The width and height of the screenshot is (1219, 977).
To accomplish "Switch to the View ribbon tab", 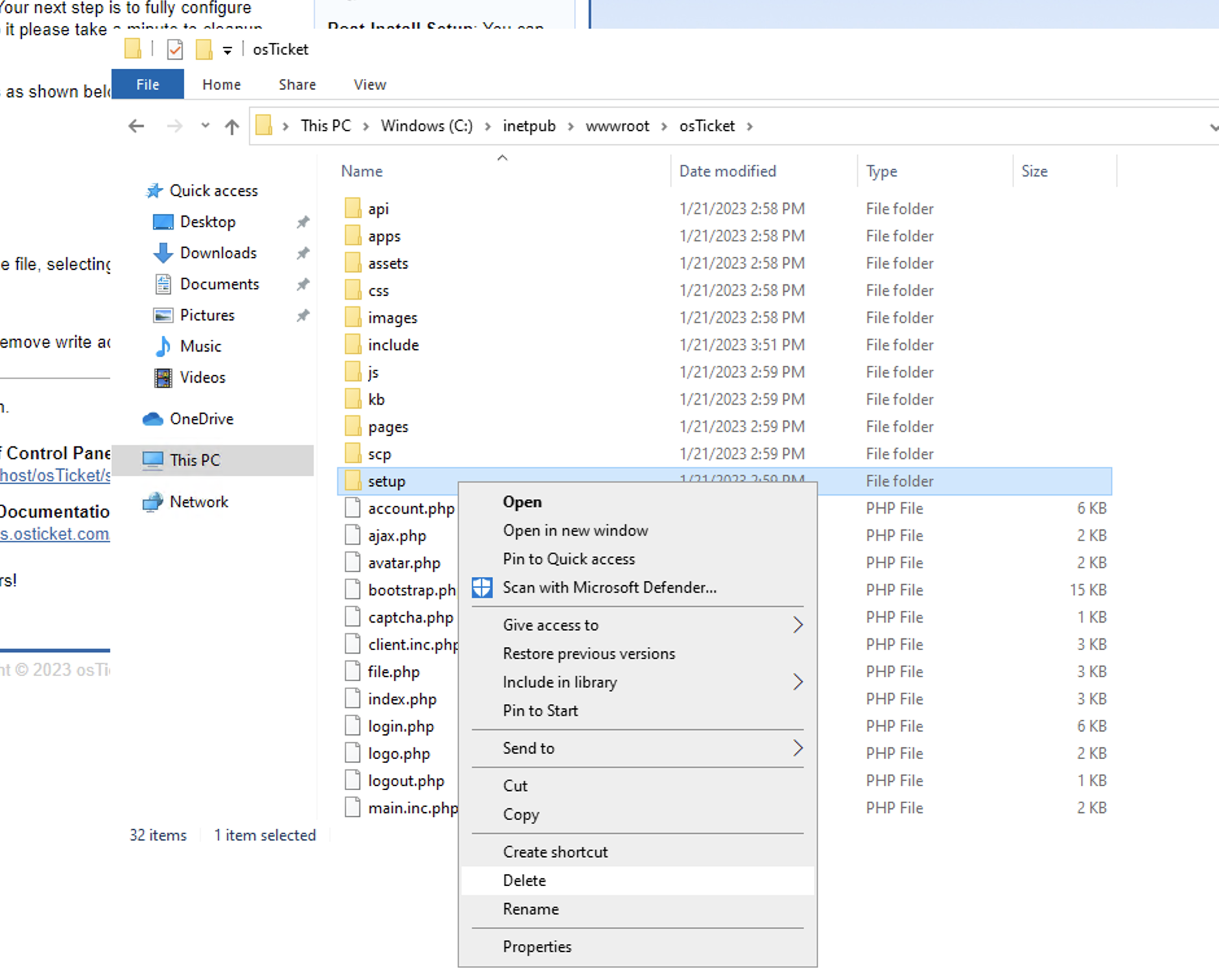I will pyautogui.click(x=368, y=84).
